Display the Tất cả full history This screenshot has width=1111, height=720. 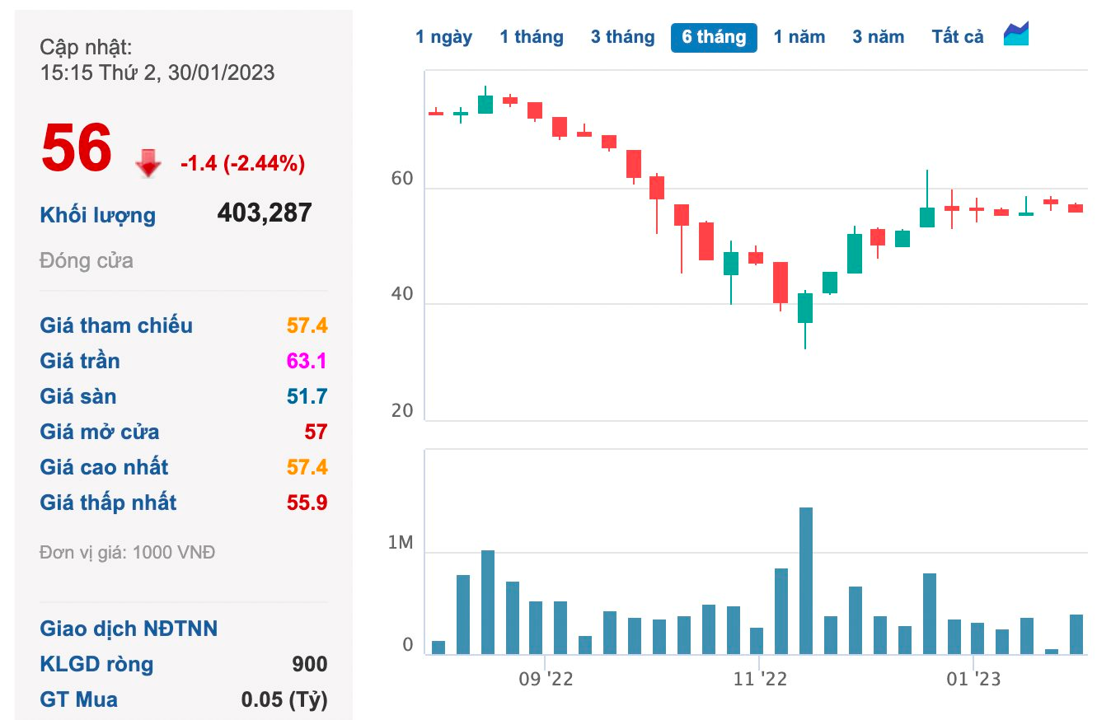(x=958, y=37)
